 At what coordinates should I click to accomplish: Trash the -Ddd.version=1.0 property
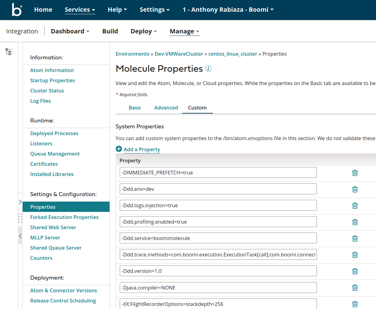(355, 271)
